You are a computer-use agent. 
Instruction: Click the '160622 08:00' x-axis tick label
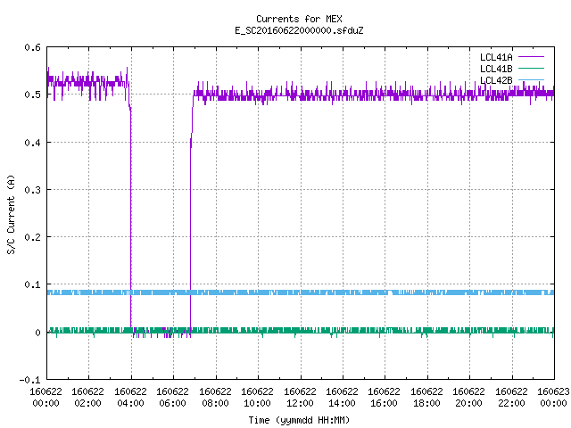pos(215,398)
